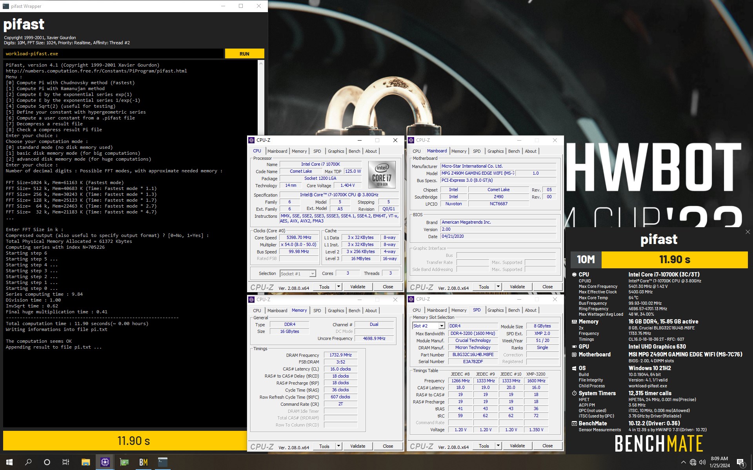Click the Intel Core i7 logo in CPU-Z
The width and height of the screenshot is (753, 470).
click(382, 175)
